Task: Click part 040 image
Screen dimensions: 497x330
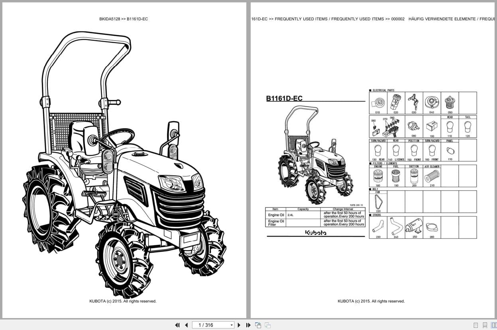Action: pyautogui.click(x=432, y=102)
